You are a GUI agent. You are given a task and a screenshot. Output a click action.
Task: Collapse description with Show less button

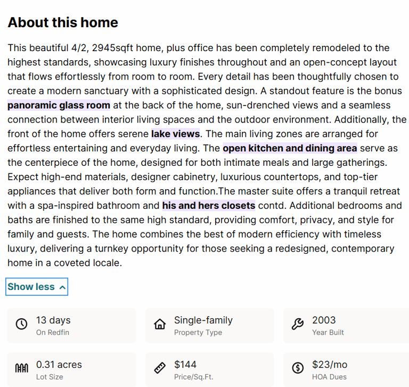point(37,287)
